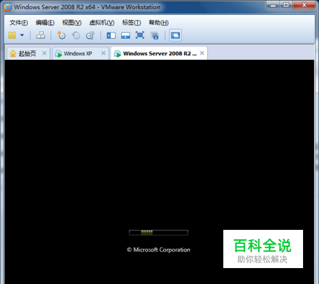Send Ctrl+Alt+Del via the toolbar icon
319x284 pixels.
point(40,35)
